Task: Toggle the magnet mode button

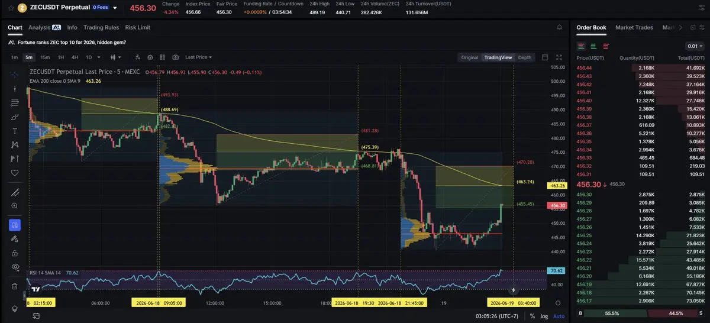Action: 15,225
